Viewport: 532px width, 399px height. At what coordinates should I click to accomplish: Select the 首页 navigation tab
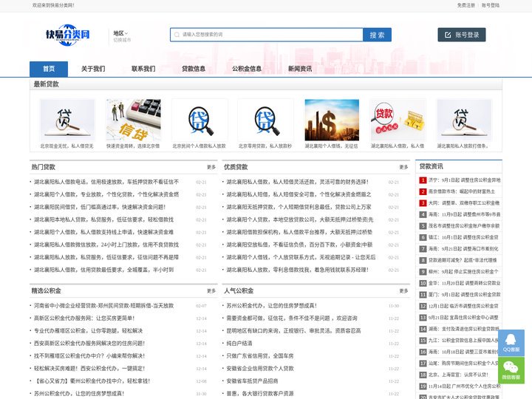(49, 69)
